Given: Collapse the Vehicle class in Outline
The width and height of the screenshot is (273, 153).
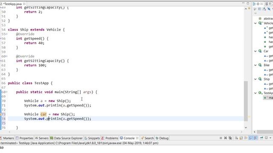Looking at the screenshot, I should 256,23.
